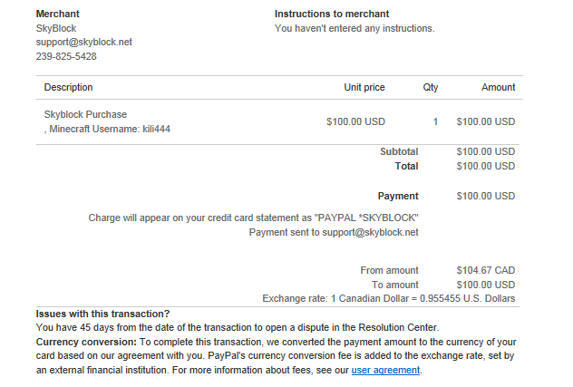Screen dimensions: 573x387
Task: Click the $104.67 CAD from amount
Action: pyautogui.click(x=486, y=270)
